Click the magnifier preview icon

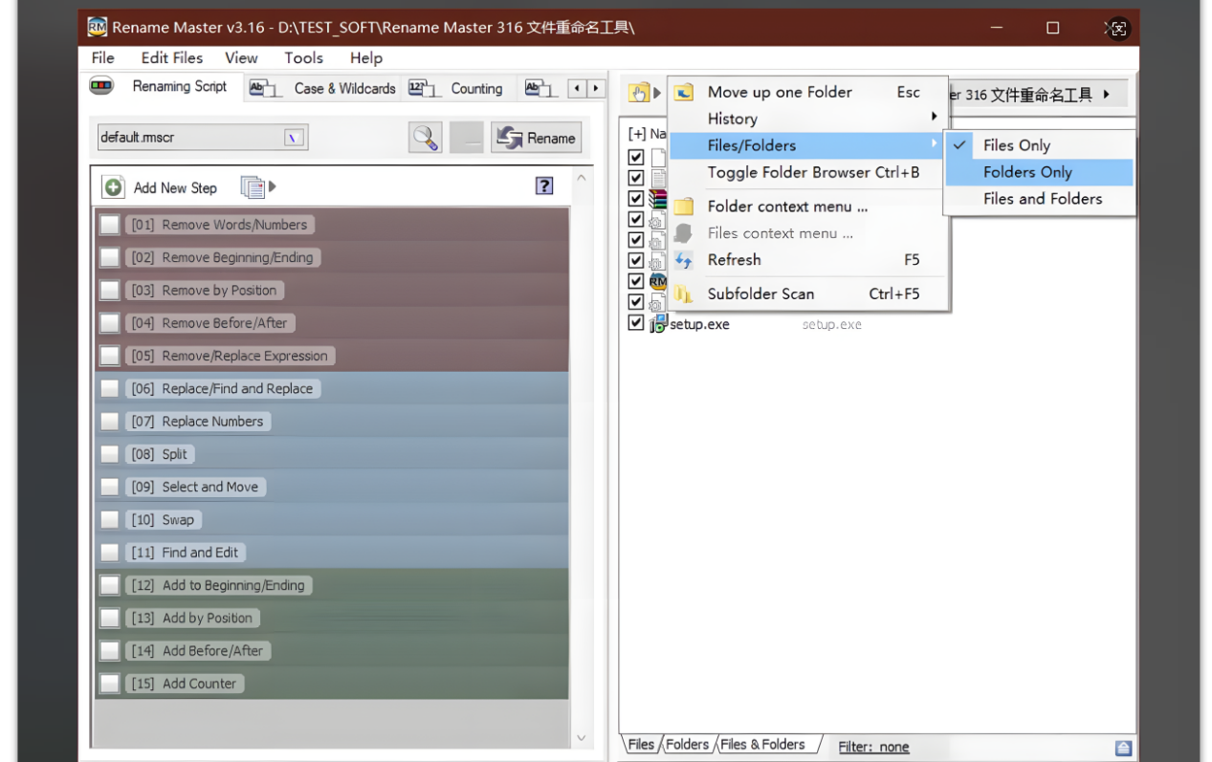pos(426,137)
